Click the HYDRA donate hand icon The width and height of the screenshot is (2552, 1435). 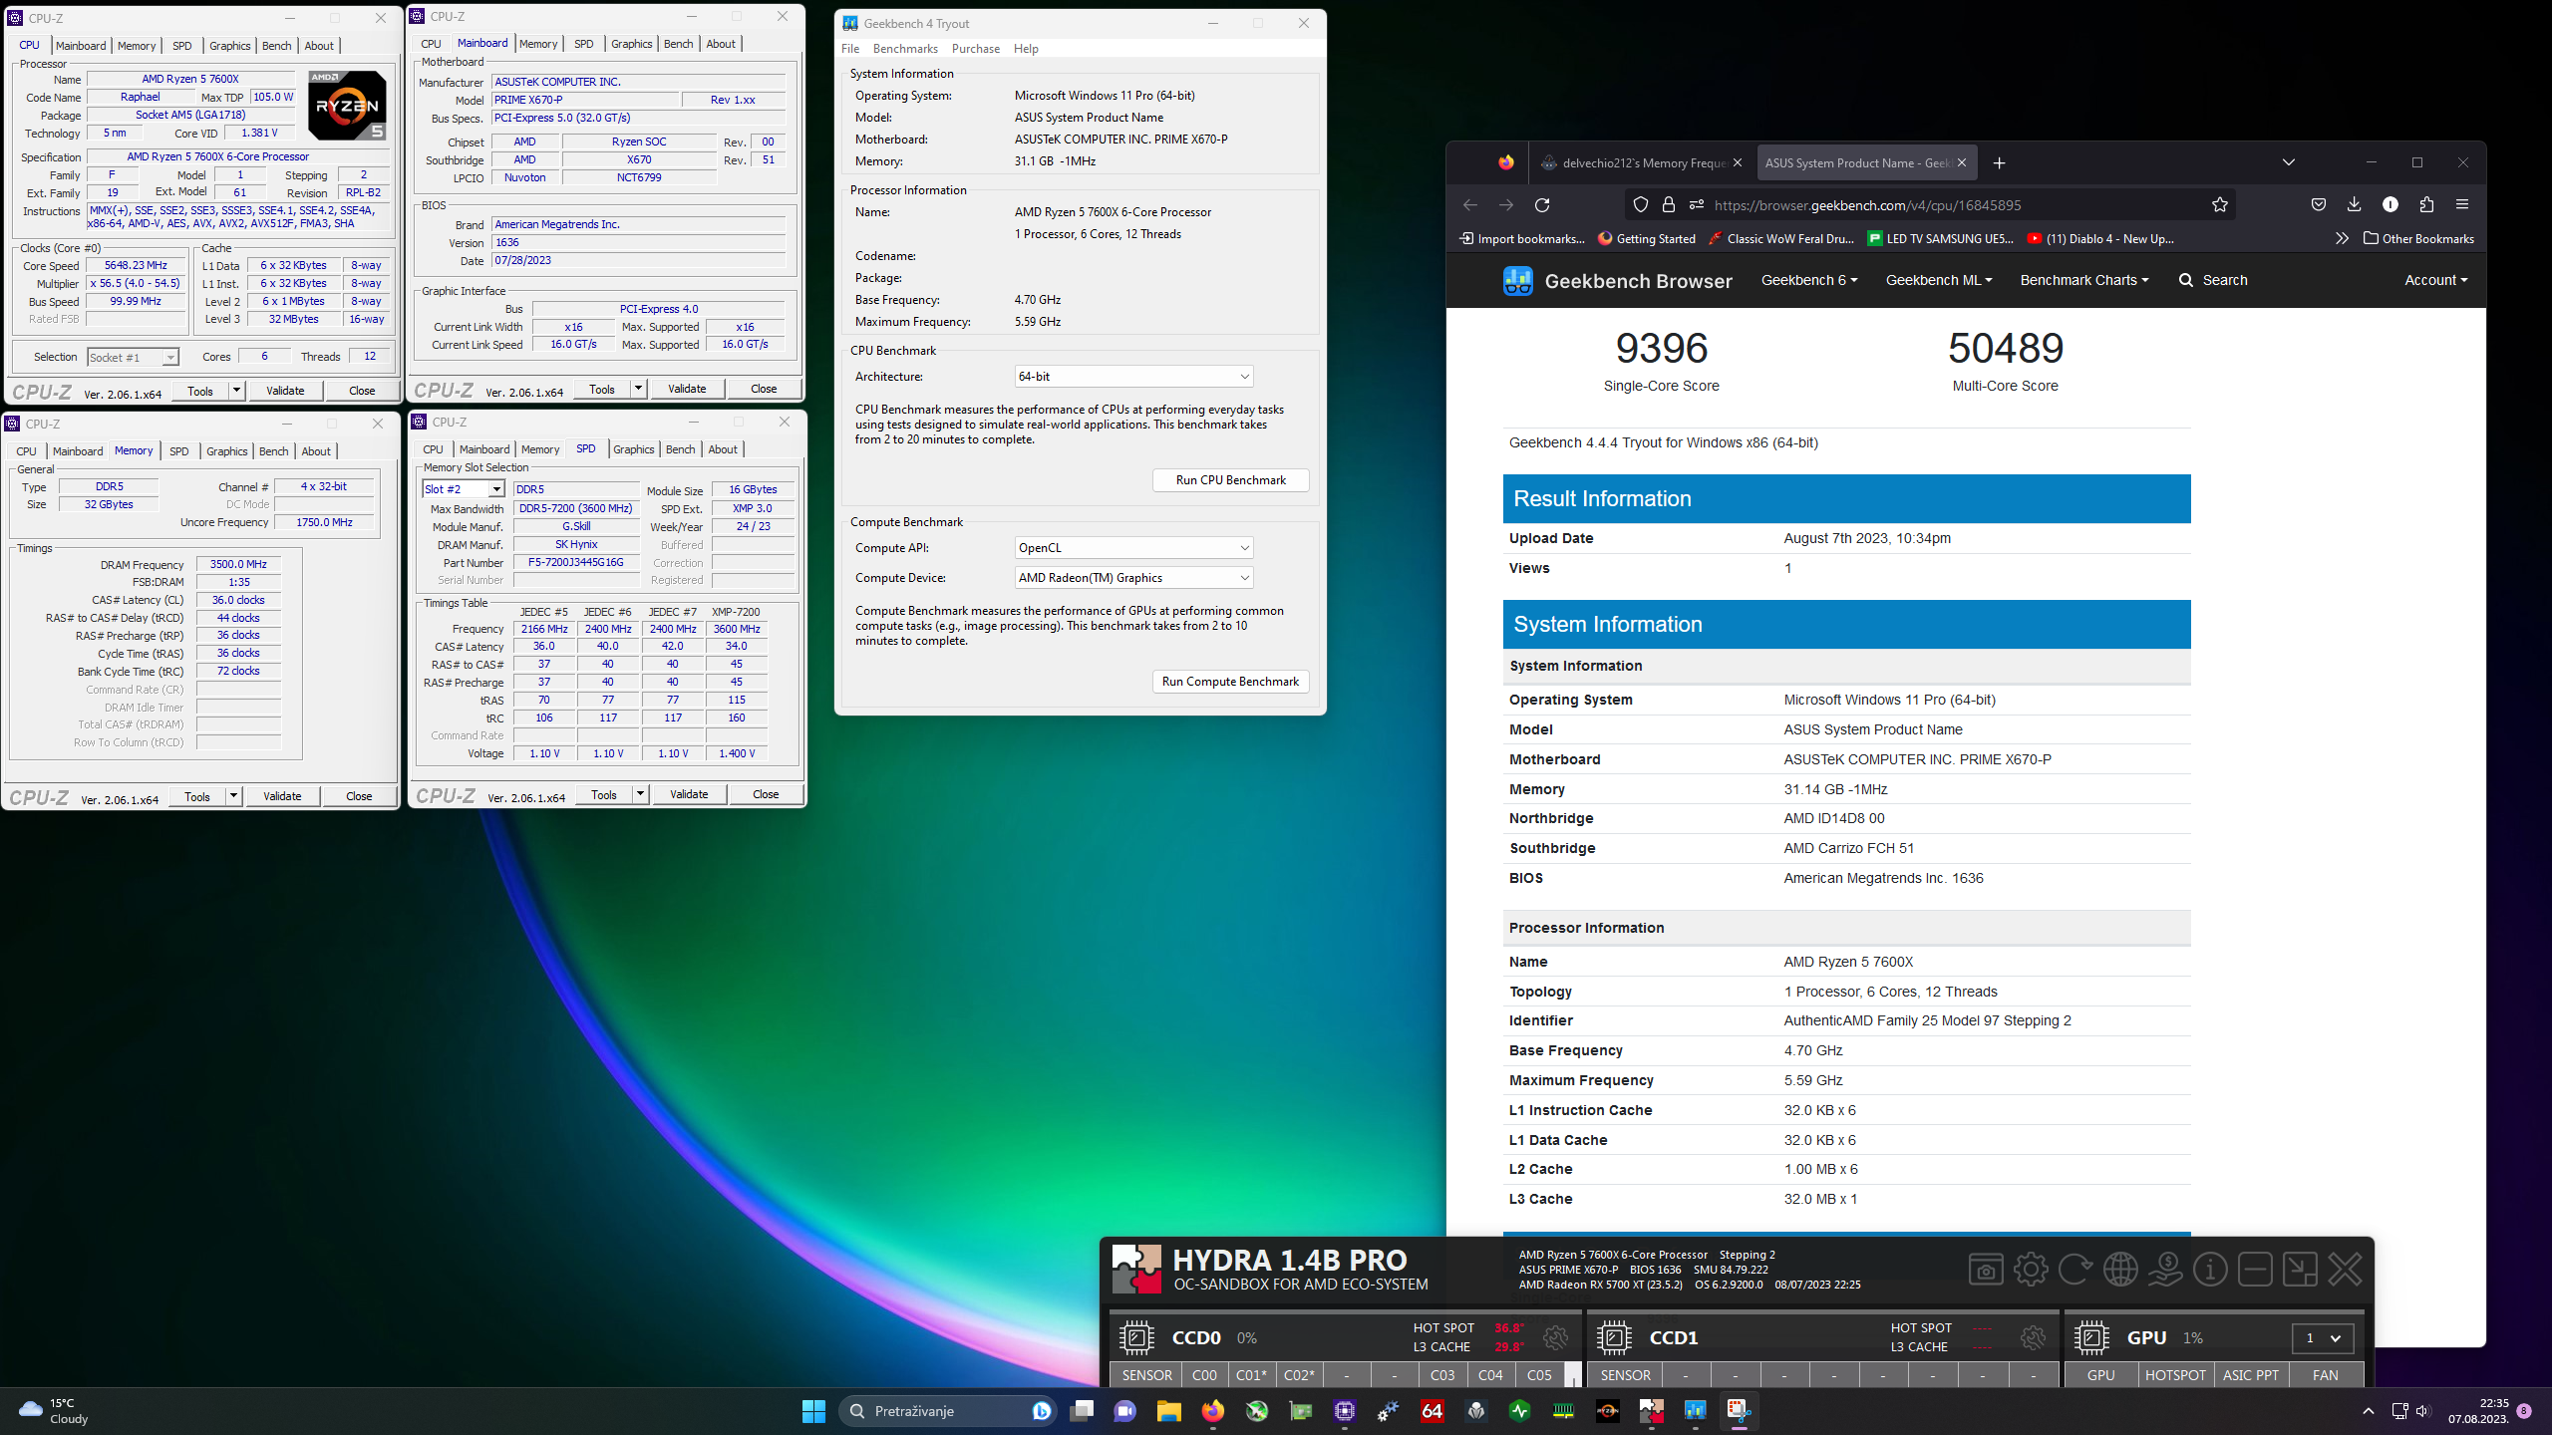(x=2165, y=1270)
